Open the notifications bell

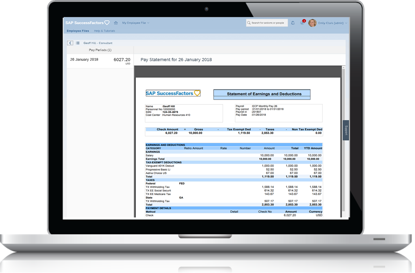point(293,23)
